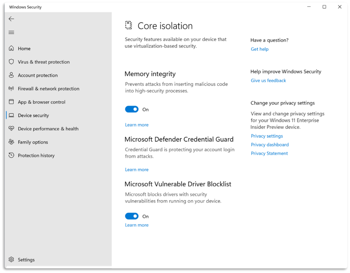Open Privacy dashboard
The image size is (350, 273).
[269, 144]
